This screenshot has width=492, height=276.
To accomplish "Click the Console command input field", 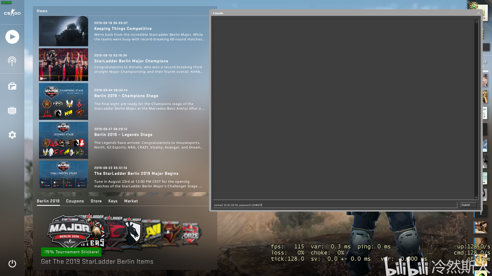I will 335,205.
